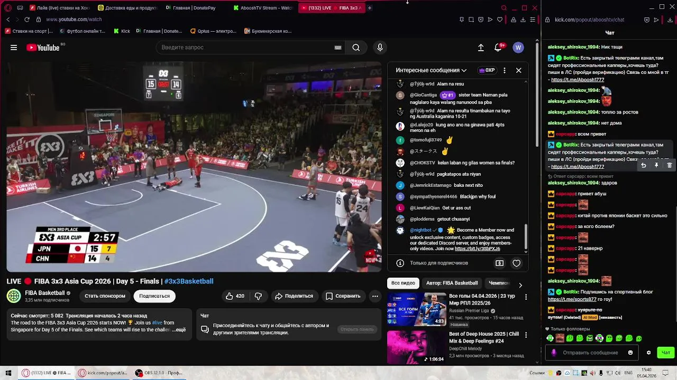The width and height of the screenshot is (677, 380).
Task: Activate YouTube voice search microphone
Action: (x=380, y=47)
